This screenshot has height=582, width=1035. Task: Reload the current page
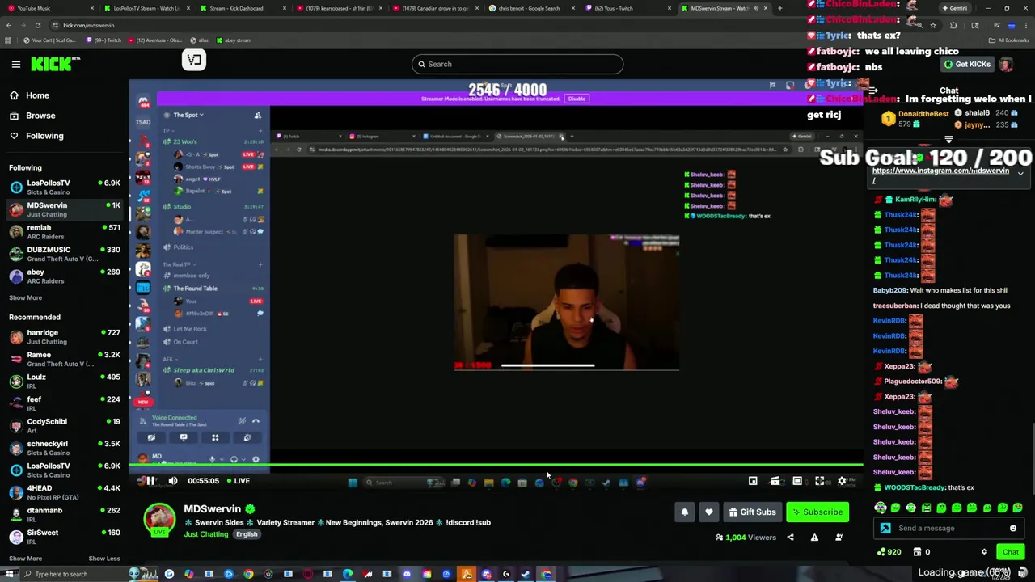pos(37,25)
